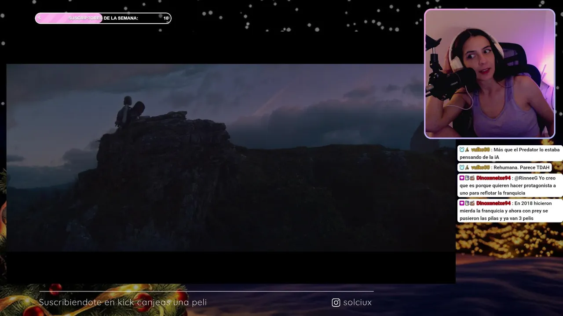Click the brown camera badge on the @RinneeG message
Image resolution: width=563 pixels, height=316 pixels.
(472, 178)
